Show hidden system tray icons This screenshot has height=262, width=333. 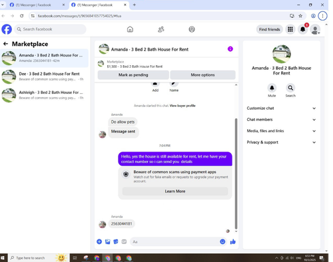(x=276, y=258)
